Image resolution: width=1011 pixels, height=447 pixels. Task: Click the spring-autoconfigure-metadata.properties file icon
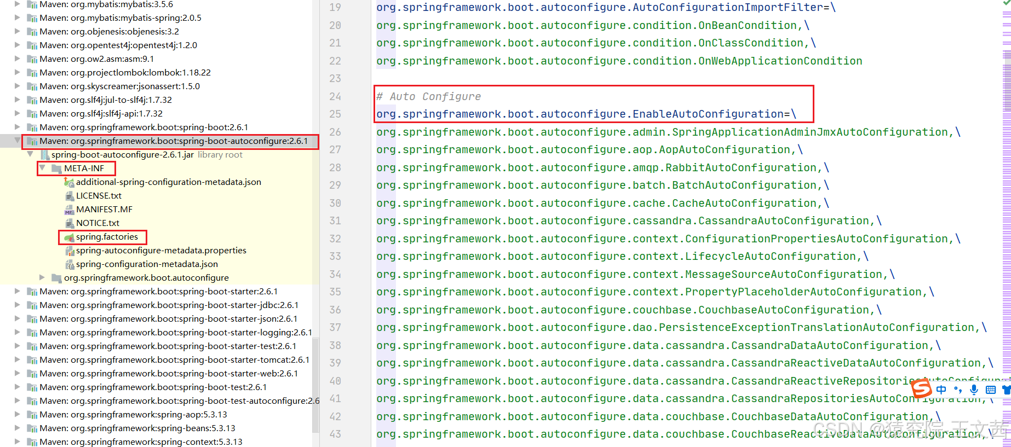[x=69, y=251]
